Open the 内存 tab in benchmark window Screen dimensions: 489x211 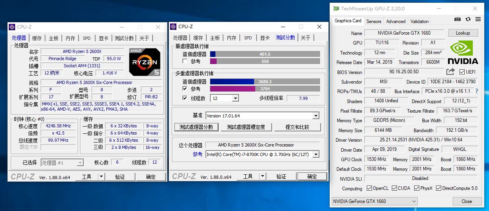click(x=232, y=38)
